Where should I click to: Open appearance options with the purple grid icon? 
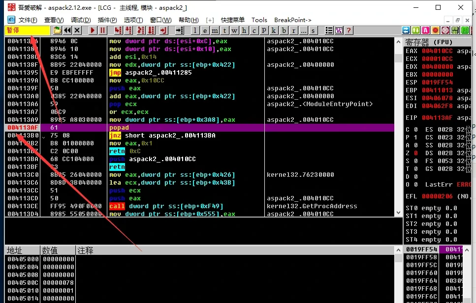(339, 30)
